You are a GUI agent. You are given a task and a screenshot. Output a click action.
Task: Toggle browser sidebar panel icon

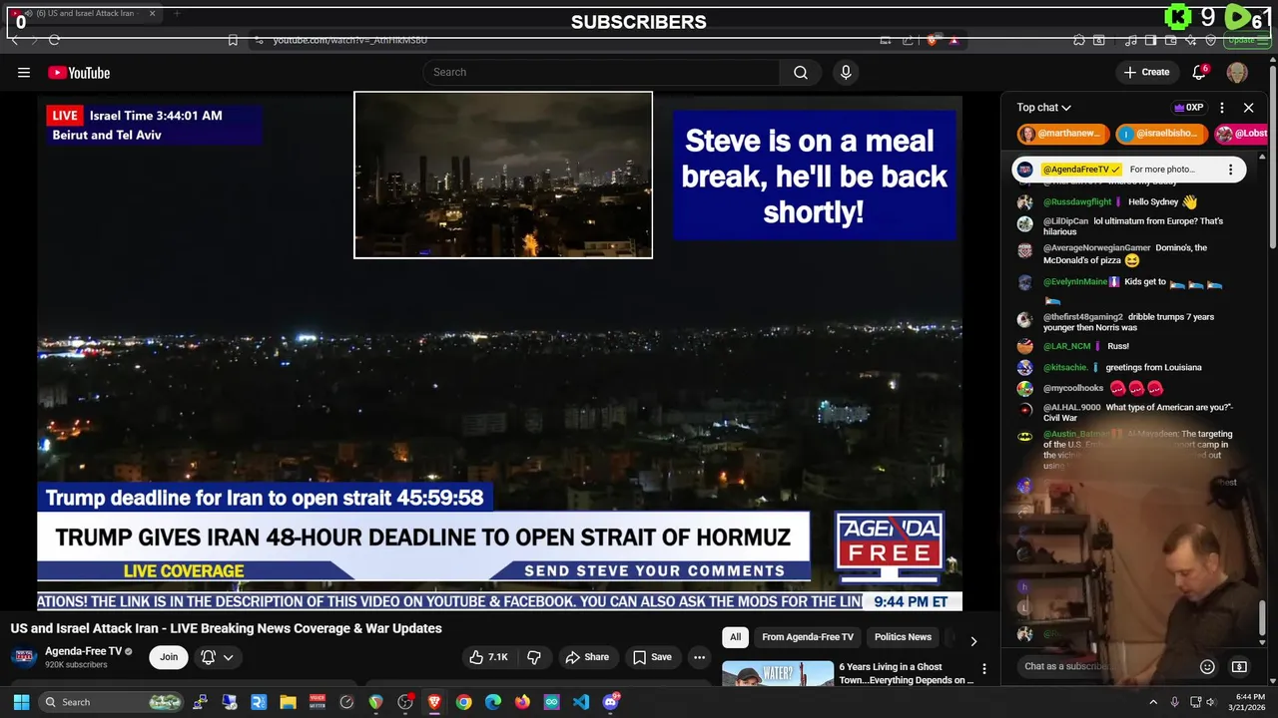(1151, 40)
